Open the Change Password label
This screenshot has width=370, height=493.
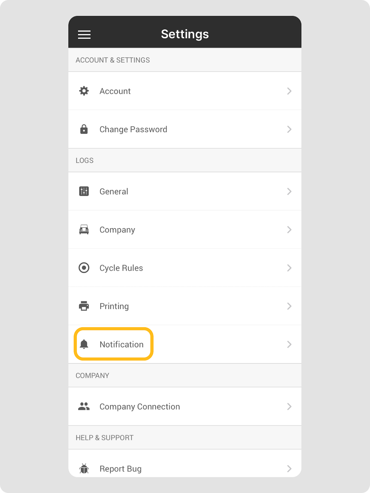click(x=133, y=129)
